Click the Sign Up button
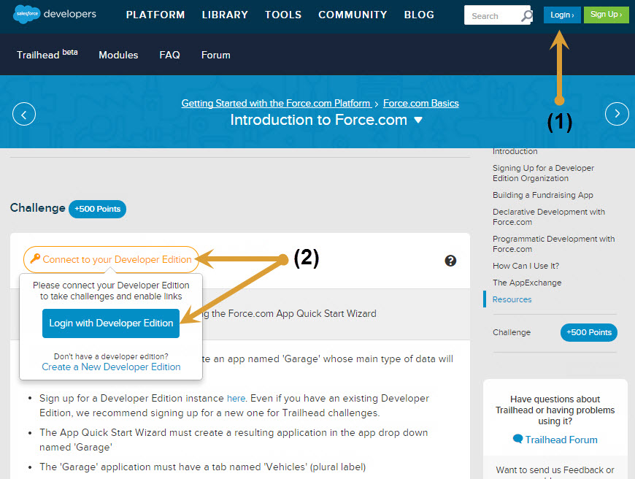Viewport: 635px width, 479px height. tap(606, 15)
